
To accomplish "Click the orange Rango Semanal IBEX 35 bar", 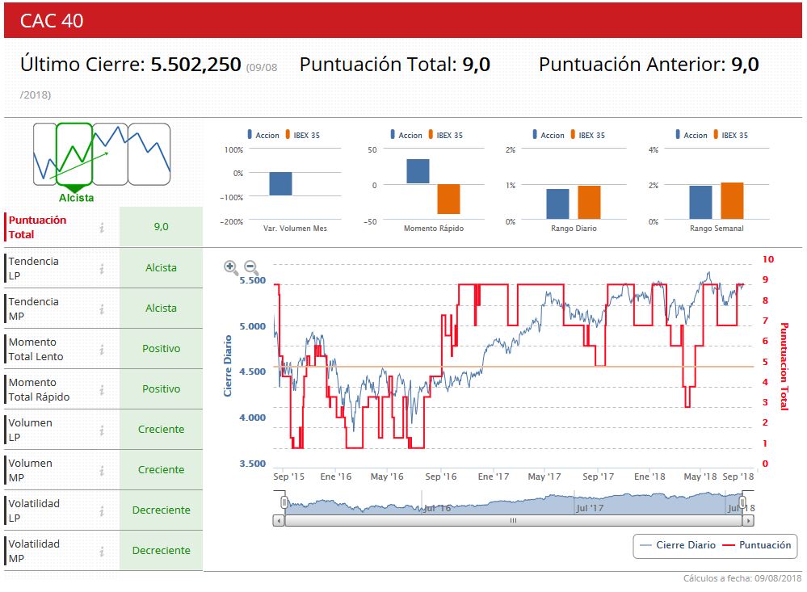I will click(733, 201).
